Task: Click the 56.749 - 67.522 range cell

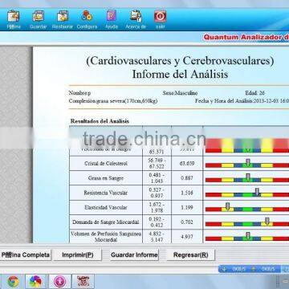Action: tap(157, 163)
